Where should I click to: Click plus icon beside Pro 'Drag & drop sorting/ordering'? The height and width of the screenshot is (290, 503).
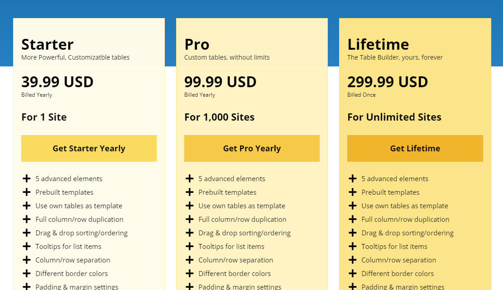point(190,233)
